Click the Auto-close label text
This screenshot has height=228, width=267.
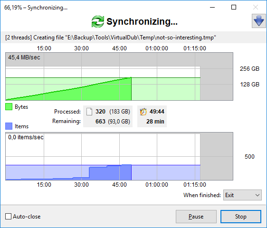tap(27, 217)
